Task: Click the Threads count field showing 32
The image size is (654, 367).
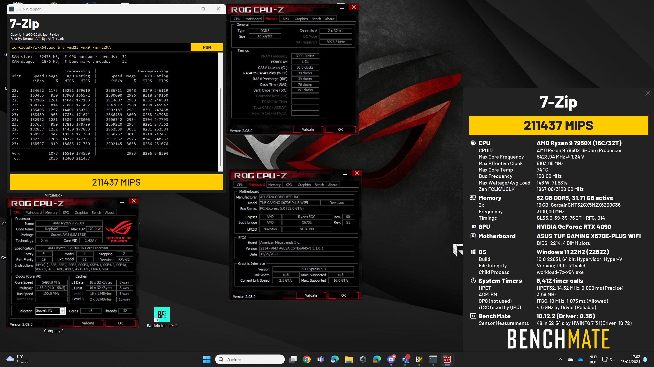Action: coord(125,311)
